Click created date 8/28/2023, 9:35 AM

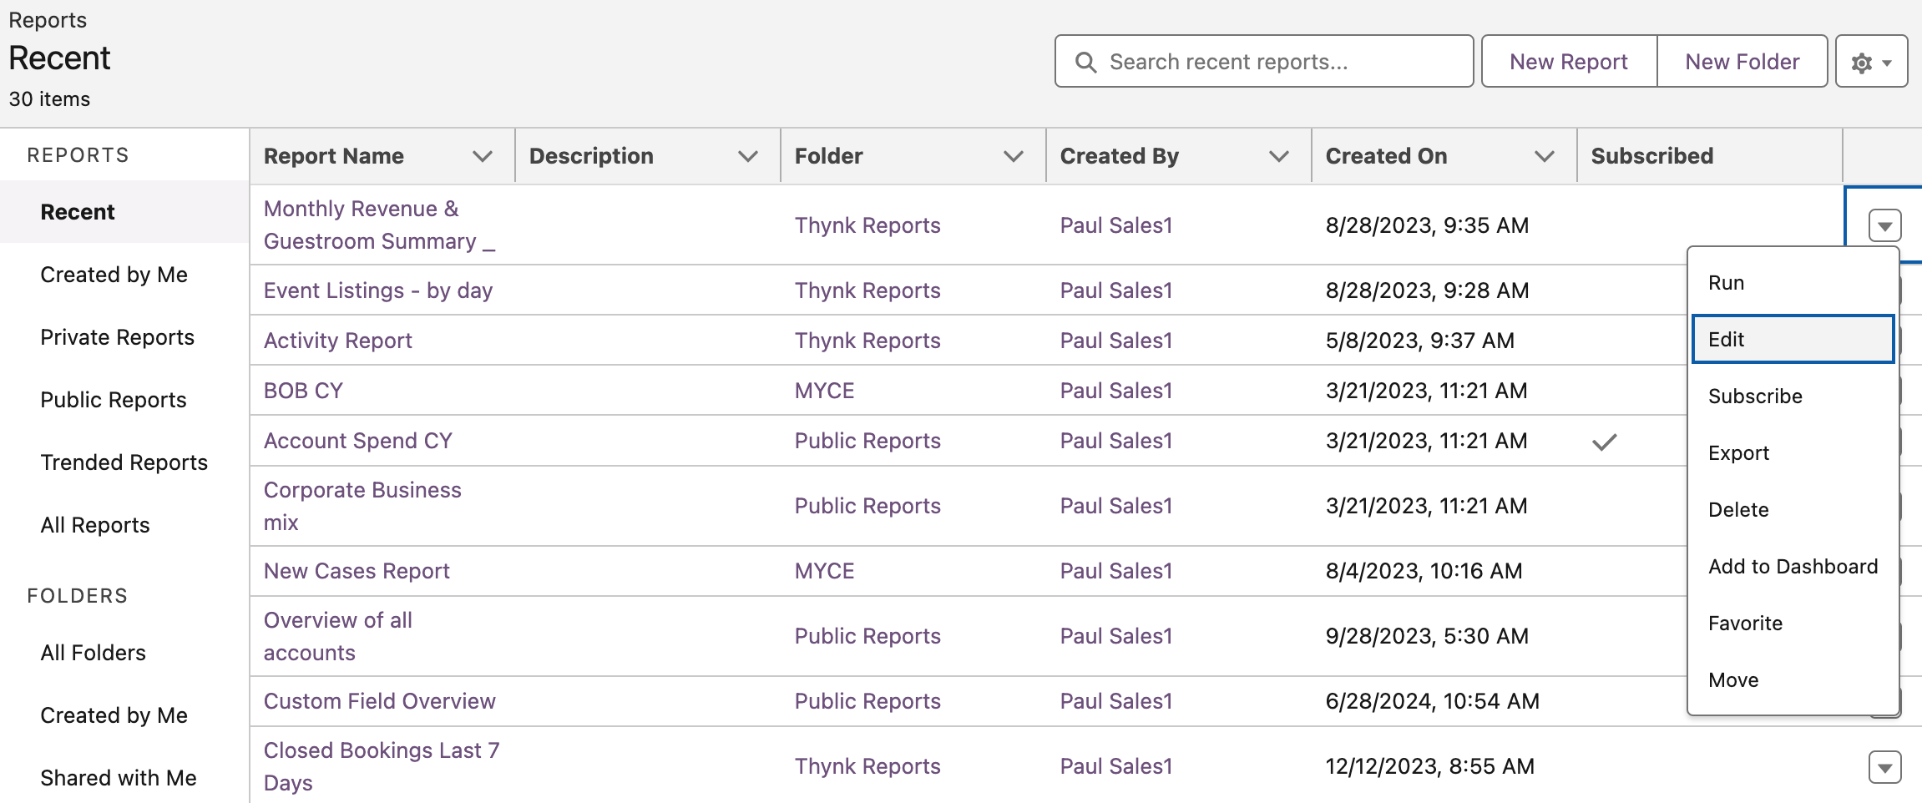(x=1427, y=225)
